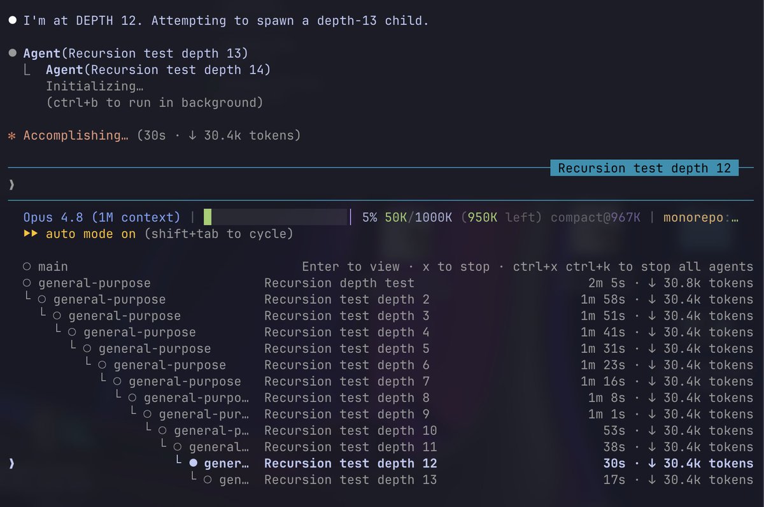Click the 2m 5s elapsed time value
Screen dimensions: 764x507
point(607,283)
